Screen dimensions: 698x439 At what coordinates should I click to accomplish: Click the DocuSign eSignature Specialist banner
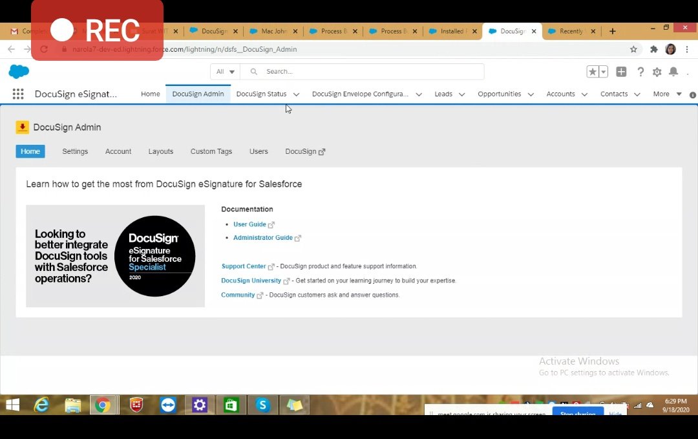[115, 256]
